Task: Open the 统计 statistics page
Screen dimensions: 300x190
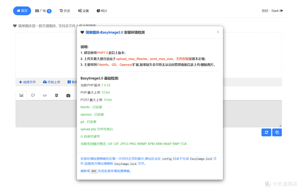Action: (x=102, y=11)
